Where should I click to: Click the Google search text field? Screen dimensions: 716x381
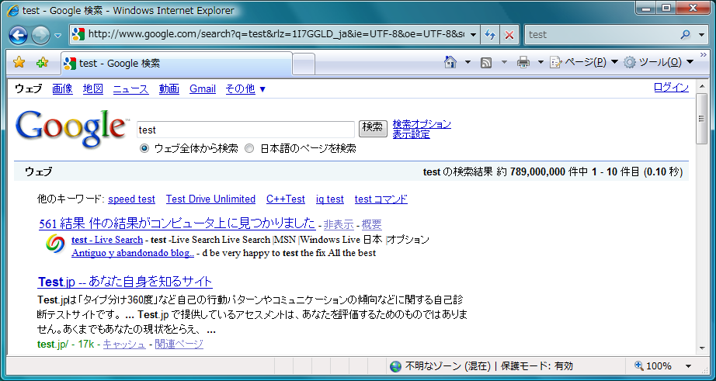245,130
